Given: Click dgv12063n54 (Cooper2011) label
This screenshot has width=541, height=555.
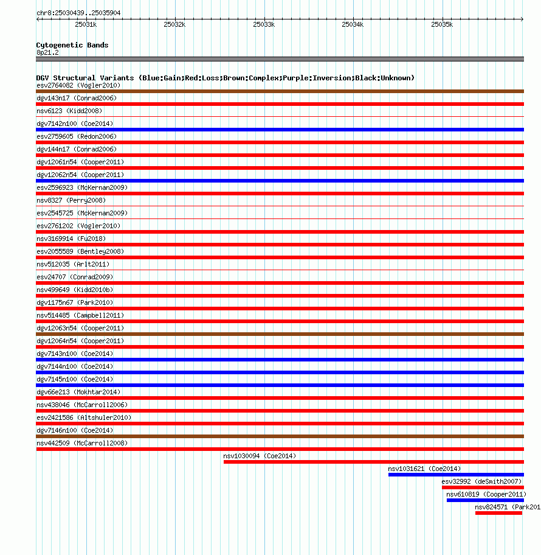Looking at the screenshot, I should click(80, 328).
